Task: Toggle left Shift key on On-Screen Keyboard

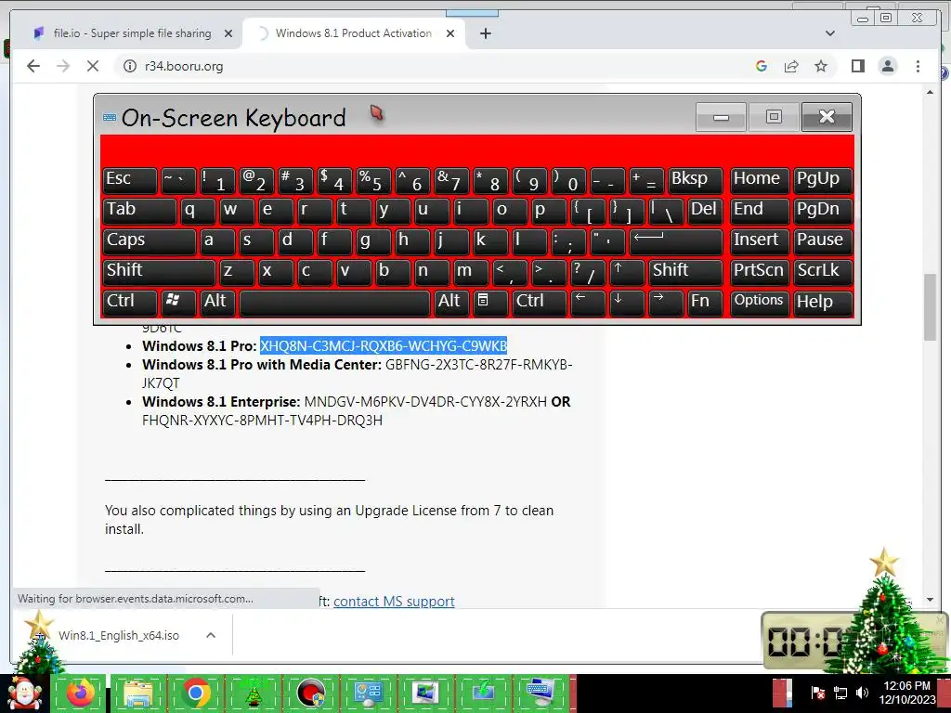Action: point(159,272)
